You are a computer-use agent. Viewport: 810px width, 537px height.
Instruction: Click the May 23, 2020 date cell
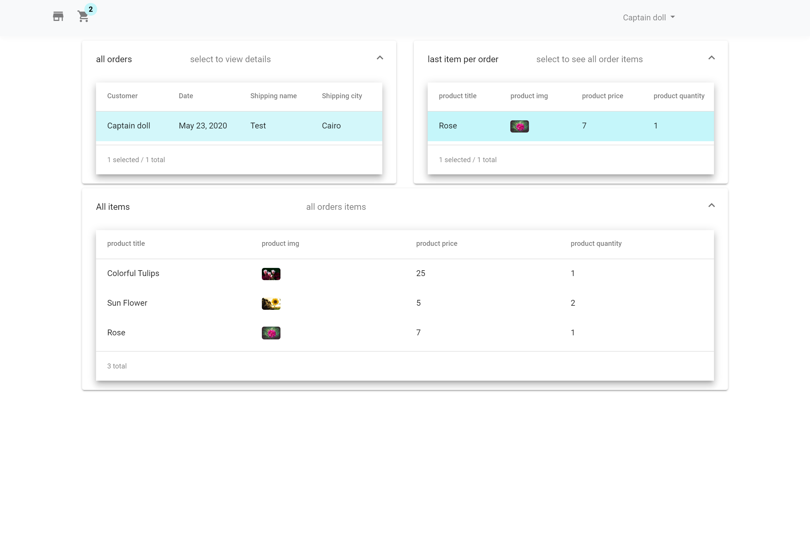click(x=203, y=126)
